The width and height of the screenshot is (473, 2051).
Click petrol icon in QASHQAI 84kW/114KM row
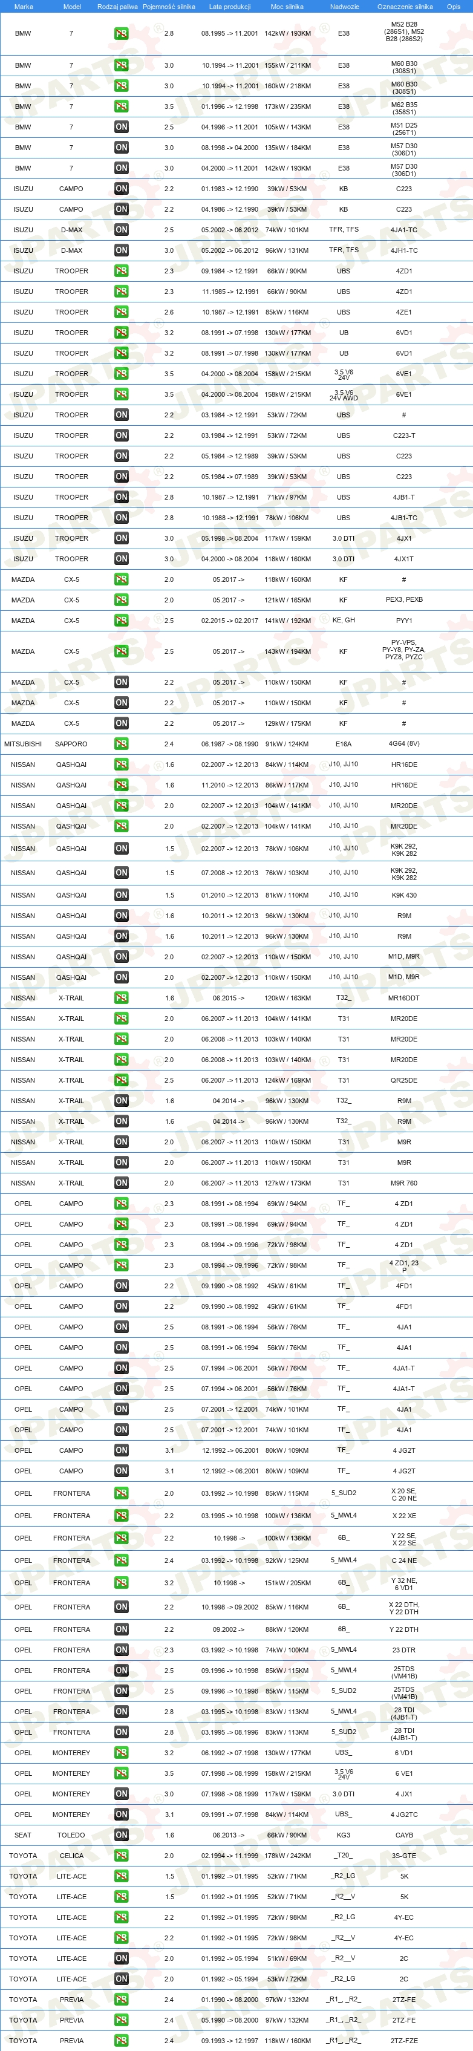(x=121, y=765)
